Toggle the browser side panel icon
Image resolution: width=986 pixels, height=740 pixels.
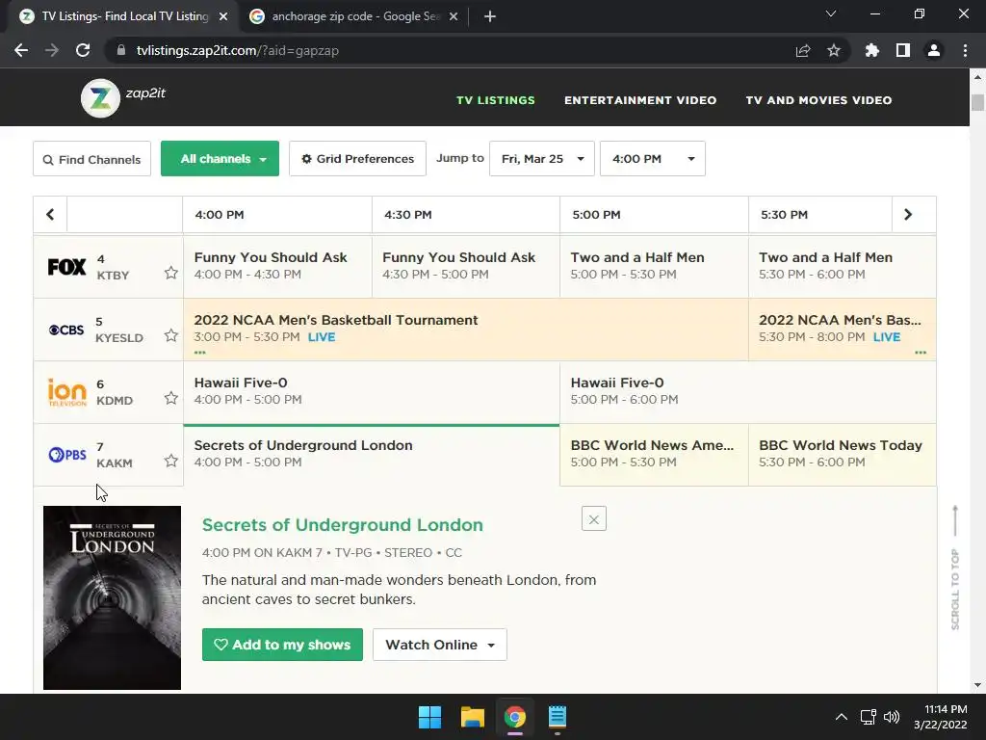(x=903, y=50)
